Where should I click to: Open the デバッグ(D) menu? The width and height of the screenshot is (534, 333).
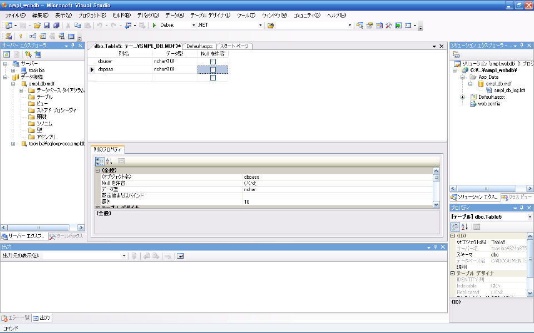[148, 16]
